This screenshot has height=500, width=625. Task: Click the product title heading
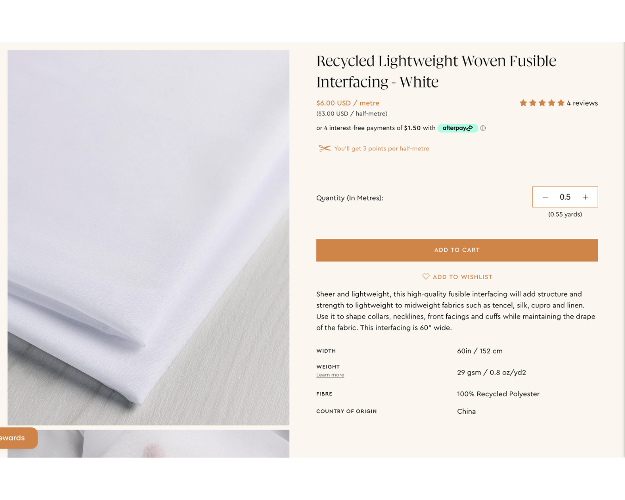pyautogui.click(x=436, y=71)
